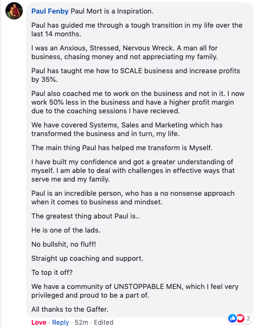
Task: Open the 52m comment timestamp
Action: pos(81,323)
